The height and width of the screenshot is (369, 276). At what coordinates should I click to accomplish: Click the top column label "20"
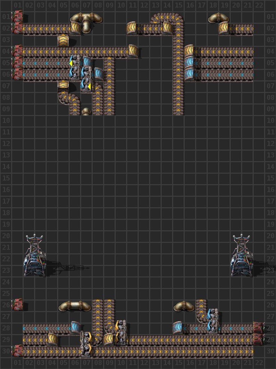pyautogui.click(x=236, y=5)
